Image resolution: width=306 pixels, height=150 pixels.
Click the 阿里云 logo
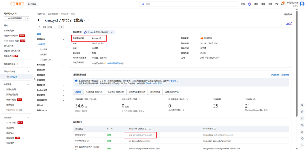(17, 4)
